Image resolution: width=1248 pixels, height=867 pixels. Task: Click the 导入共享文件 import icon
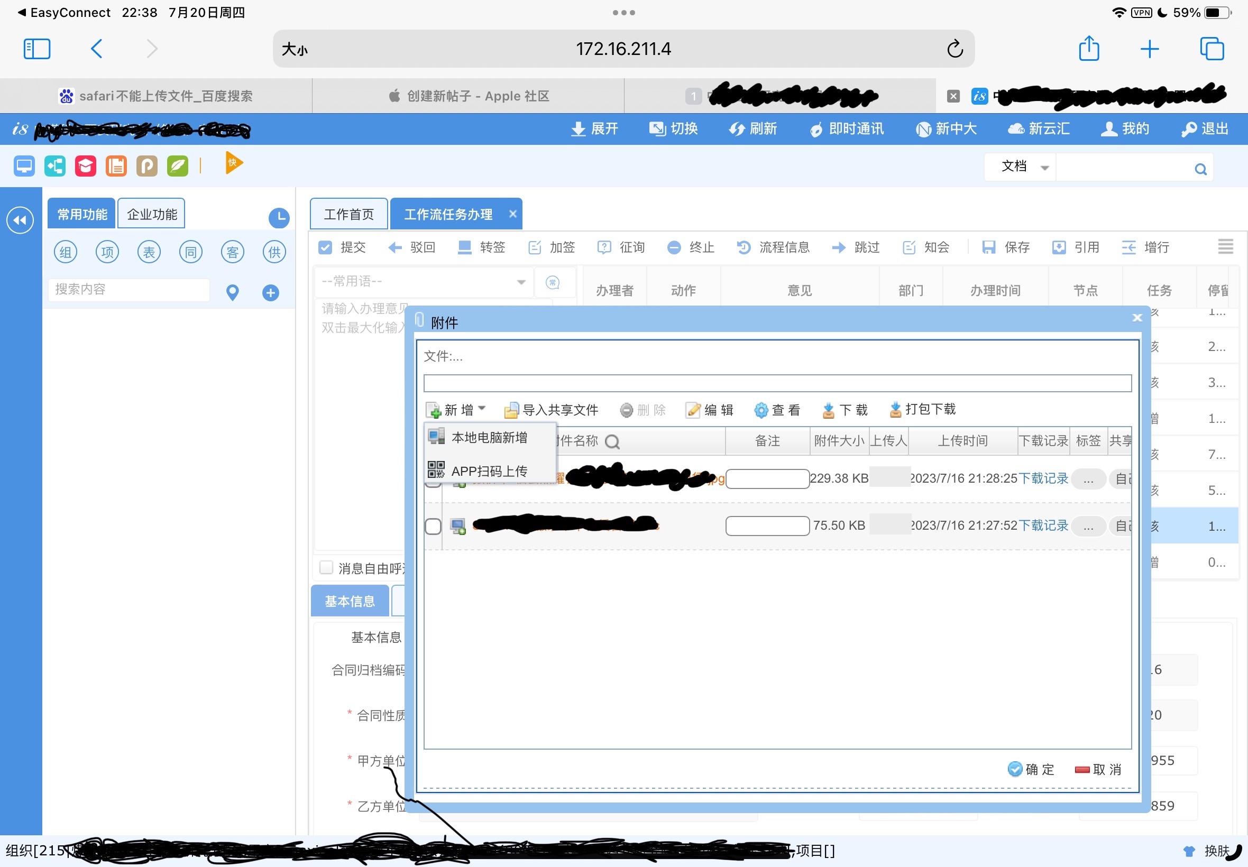(x=511, y=410)
